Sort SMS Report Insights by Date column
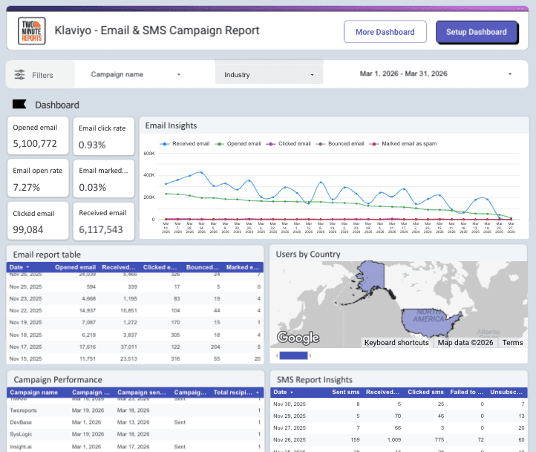This screenshot has width=536, height=452. coord(283,392)
